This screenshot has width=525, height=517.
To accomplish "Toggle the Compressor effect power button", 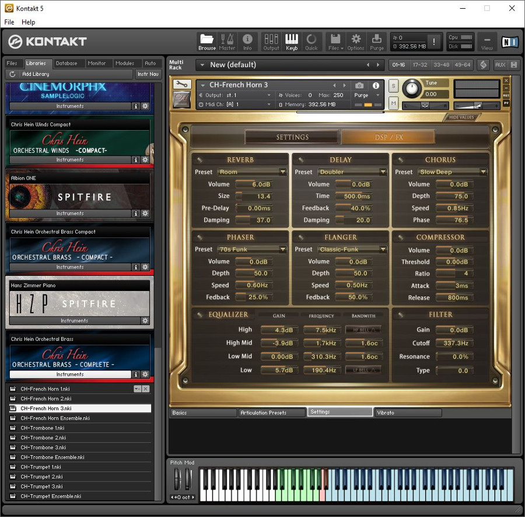I will (x=400, y=237).
